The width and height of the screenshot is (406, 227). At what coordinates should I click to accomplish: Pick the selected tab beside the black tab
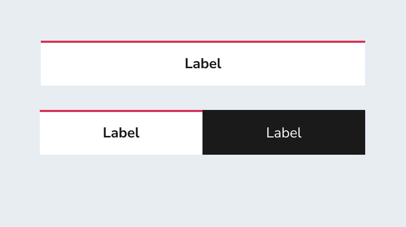[x=121, y=132]
